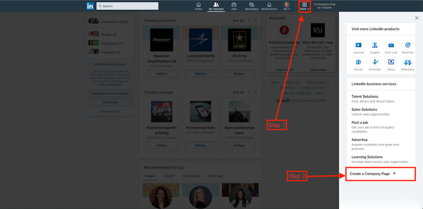Open Messaging from the top bar

252,7
